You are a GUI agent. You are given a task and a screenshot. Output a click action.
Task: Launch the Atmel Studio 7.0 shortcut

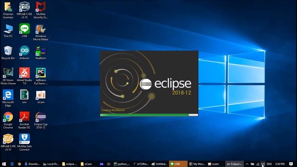pos(25,76)
